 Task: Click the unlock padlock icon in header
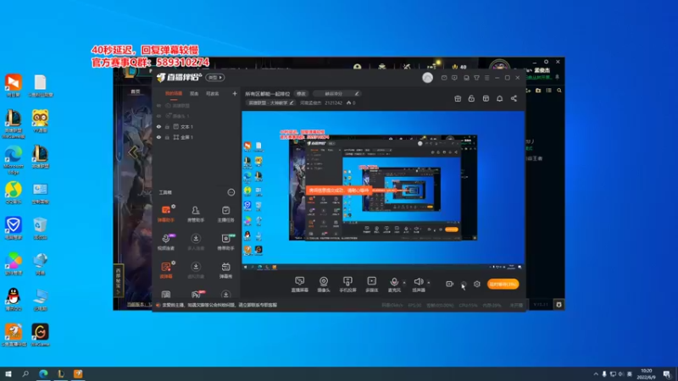pyautogui.click(x=471, y=98)
